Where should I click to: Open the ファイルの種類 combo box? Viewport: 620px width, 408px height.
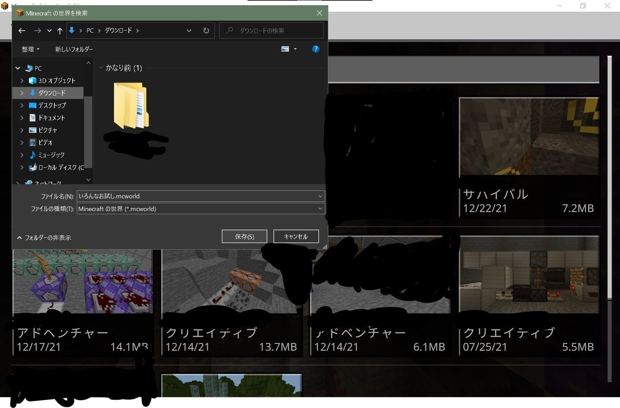pos(200,209)
